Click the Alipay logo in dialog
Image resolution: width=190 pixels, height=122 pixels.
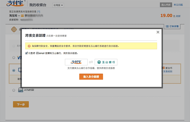[x=76, y=62]
